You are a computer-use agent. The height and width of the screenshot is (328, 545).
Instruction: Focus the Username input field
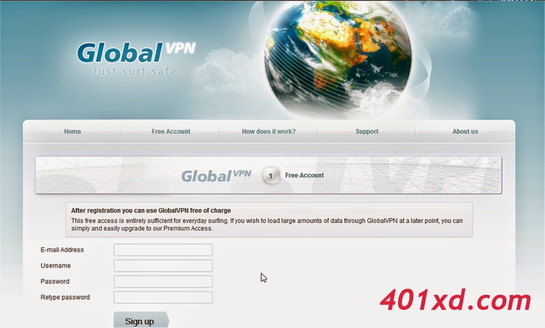click(163, 266)
